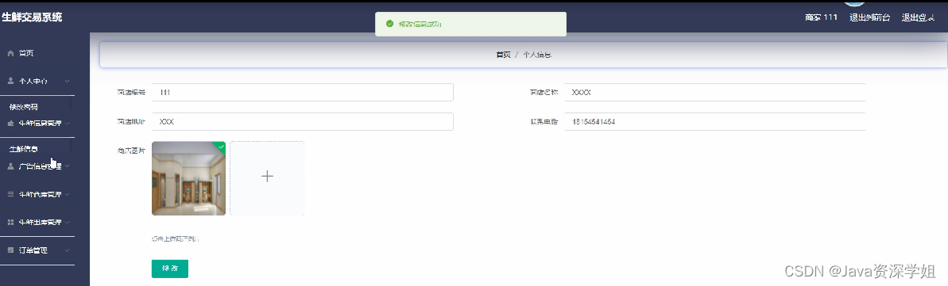The image size is (948, 286).
Task: Collapse the 个人中心 menu chevron
Action: [x=67, y=81]
